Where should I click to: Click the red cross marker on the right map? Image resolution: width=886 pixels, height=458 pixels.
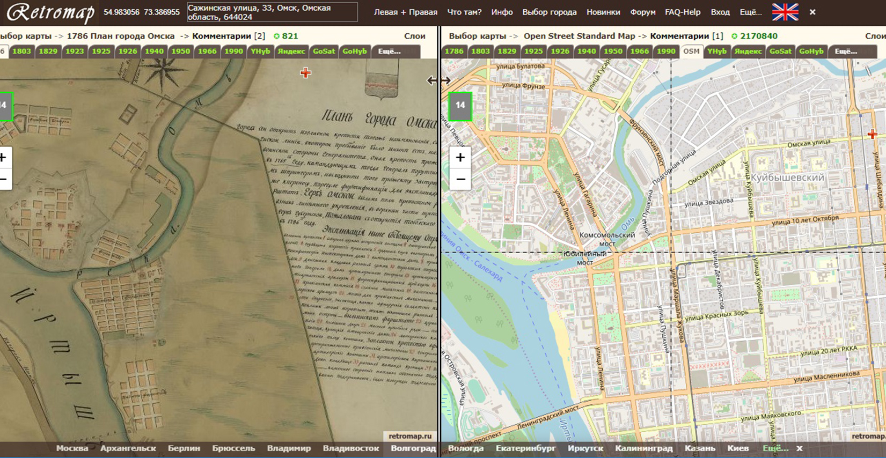click(x=872, y=134)
